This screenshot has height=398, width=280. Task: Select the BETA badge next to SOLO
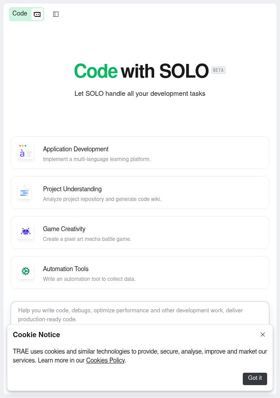coord(218,70)
